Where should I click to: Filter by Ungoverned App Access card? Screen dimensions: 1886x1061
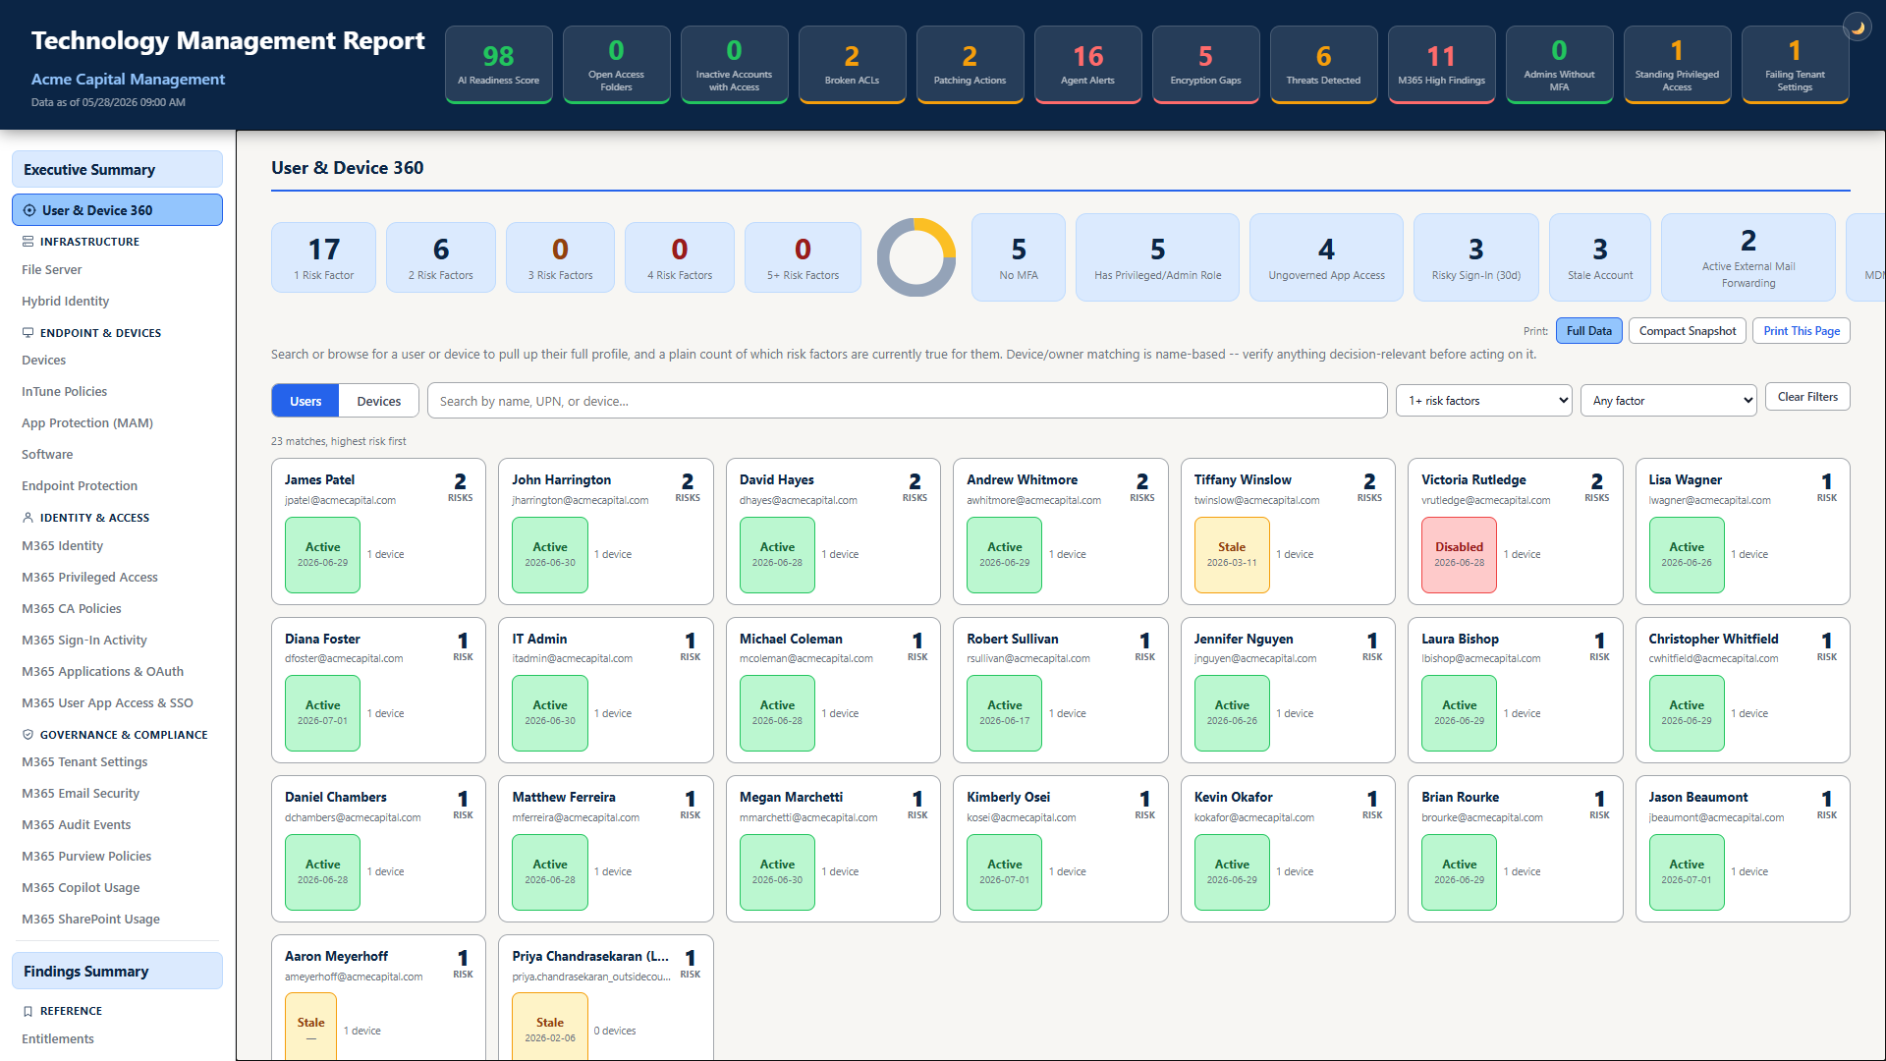tap(1326, 257)
